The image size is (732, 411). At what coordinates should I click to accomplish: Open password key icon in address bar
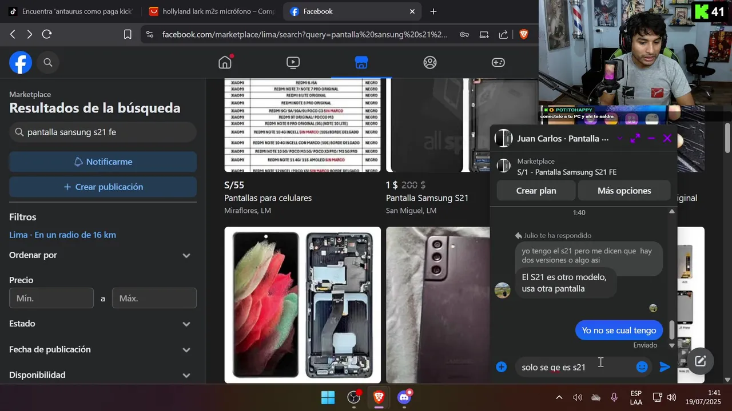pyautogui.click(x=465, y=34)
